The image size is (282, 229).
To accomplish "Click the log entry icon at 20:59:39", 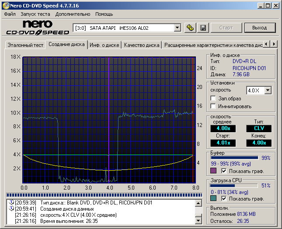I will pyautogui.click(x=11, y=203).
